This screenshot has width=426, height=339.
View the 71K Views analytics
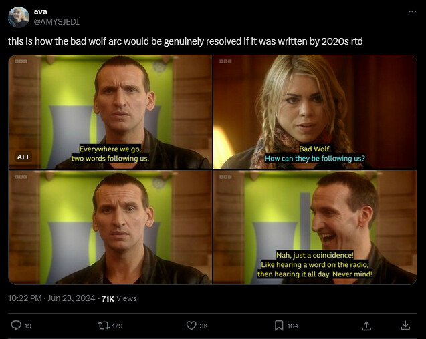point(119,298)
